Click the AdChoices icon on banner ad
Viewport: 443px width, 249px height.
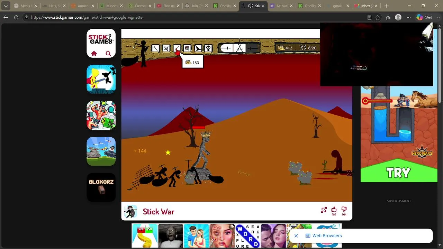[x=335, y=226]
